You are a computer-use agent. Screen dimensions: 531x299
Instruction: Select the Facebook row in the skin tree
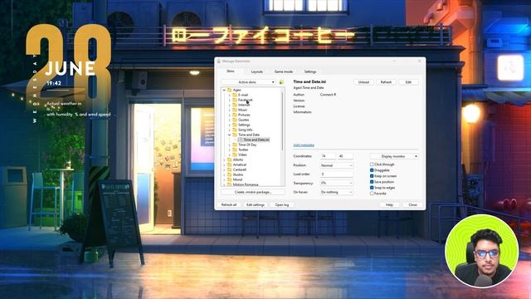[x=246, y=100]
